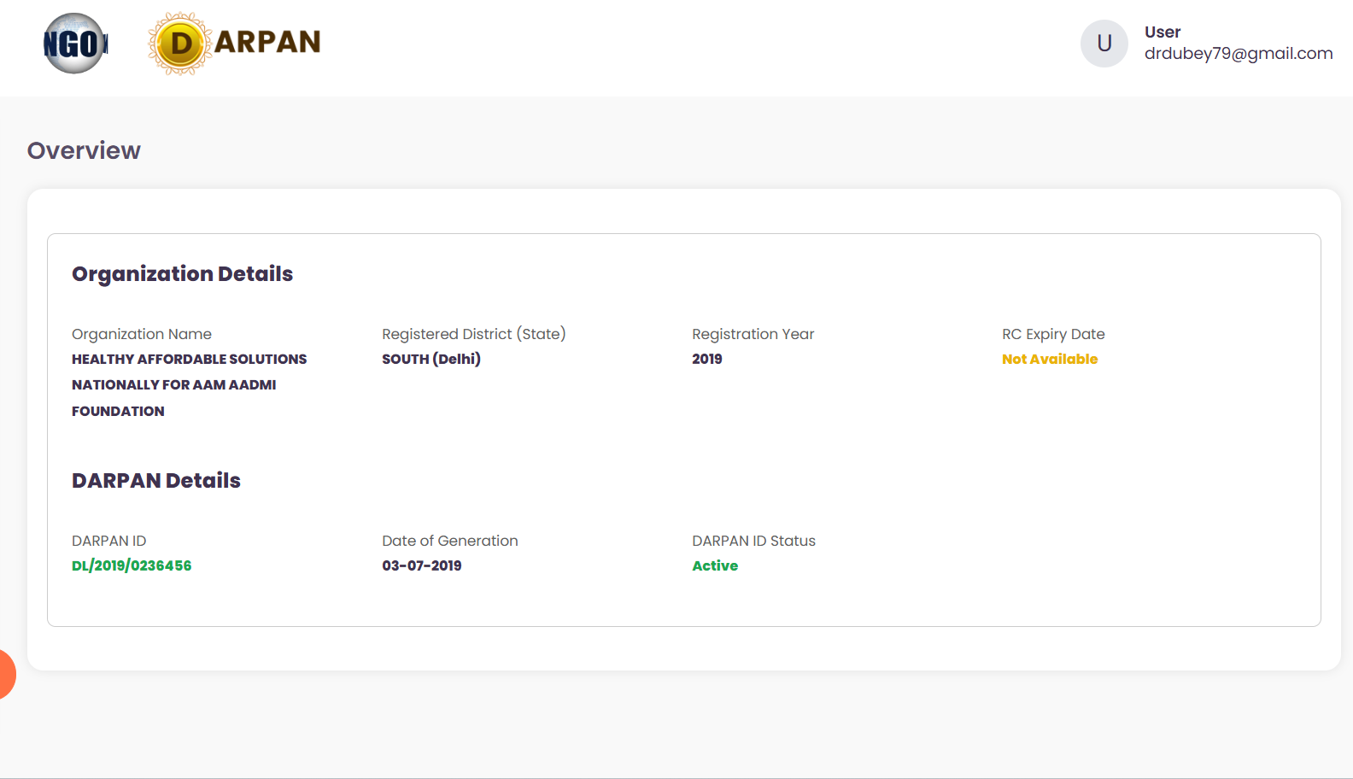Image resolution: width=1353 pixels, height=779 pixels.
Task: Click the 'Overview' page heading
Action: [84, 150]
